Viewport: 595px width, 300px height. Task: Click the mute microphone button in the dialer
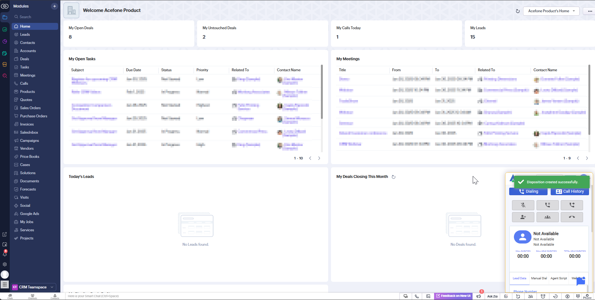523,205
